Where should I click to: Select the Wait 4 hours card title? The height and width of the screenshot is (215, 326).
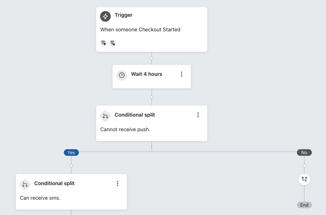[x=147, y=74]
